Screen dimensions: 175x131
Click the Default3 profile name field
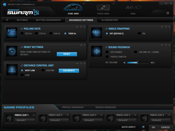click(x=92, y=120)
